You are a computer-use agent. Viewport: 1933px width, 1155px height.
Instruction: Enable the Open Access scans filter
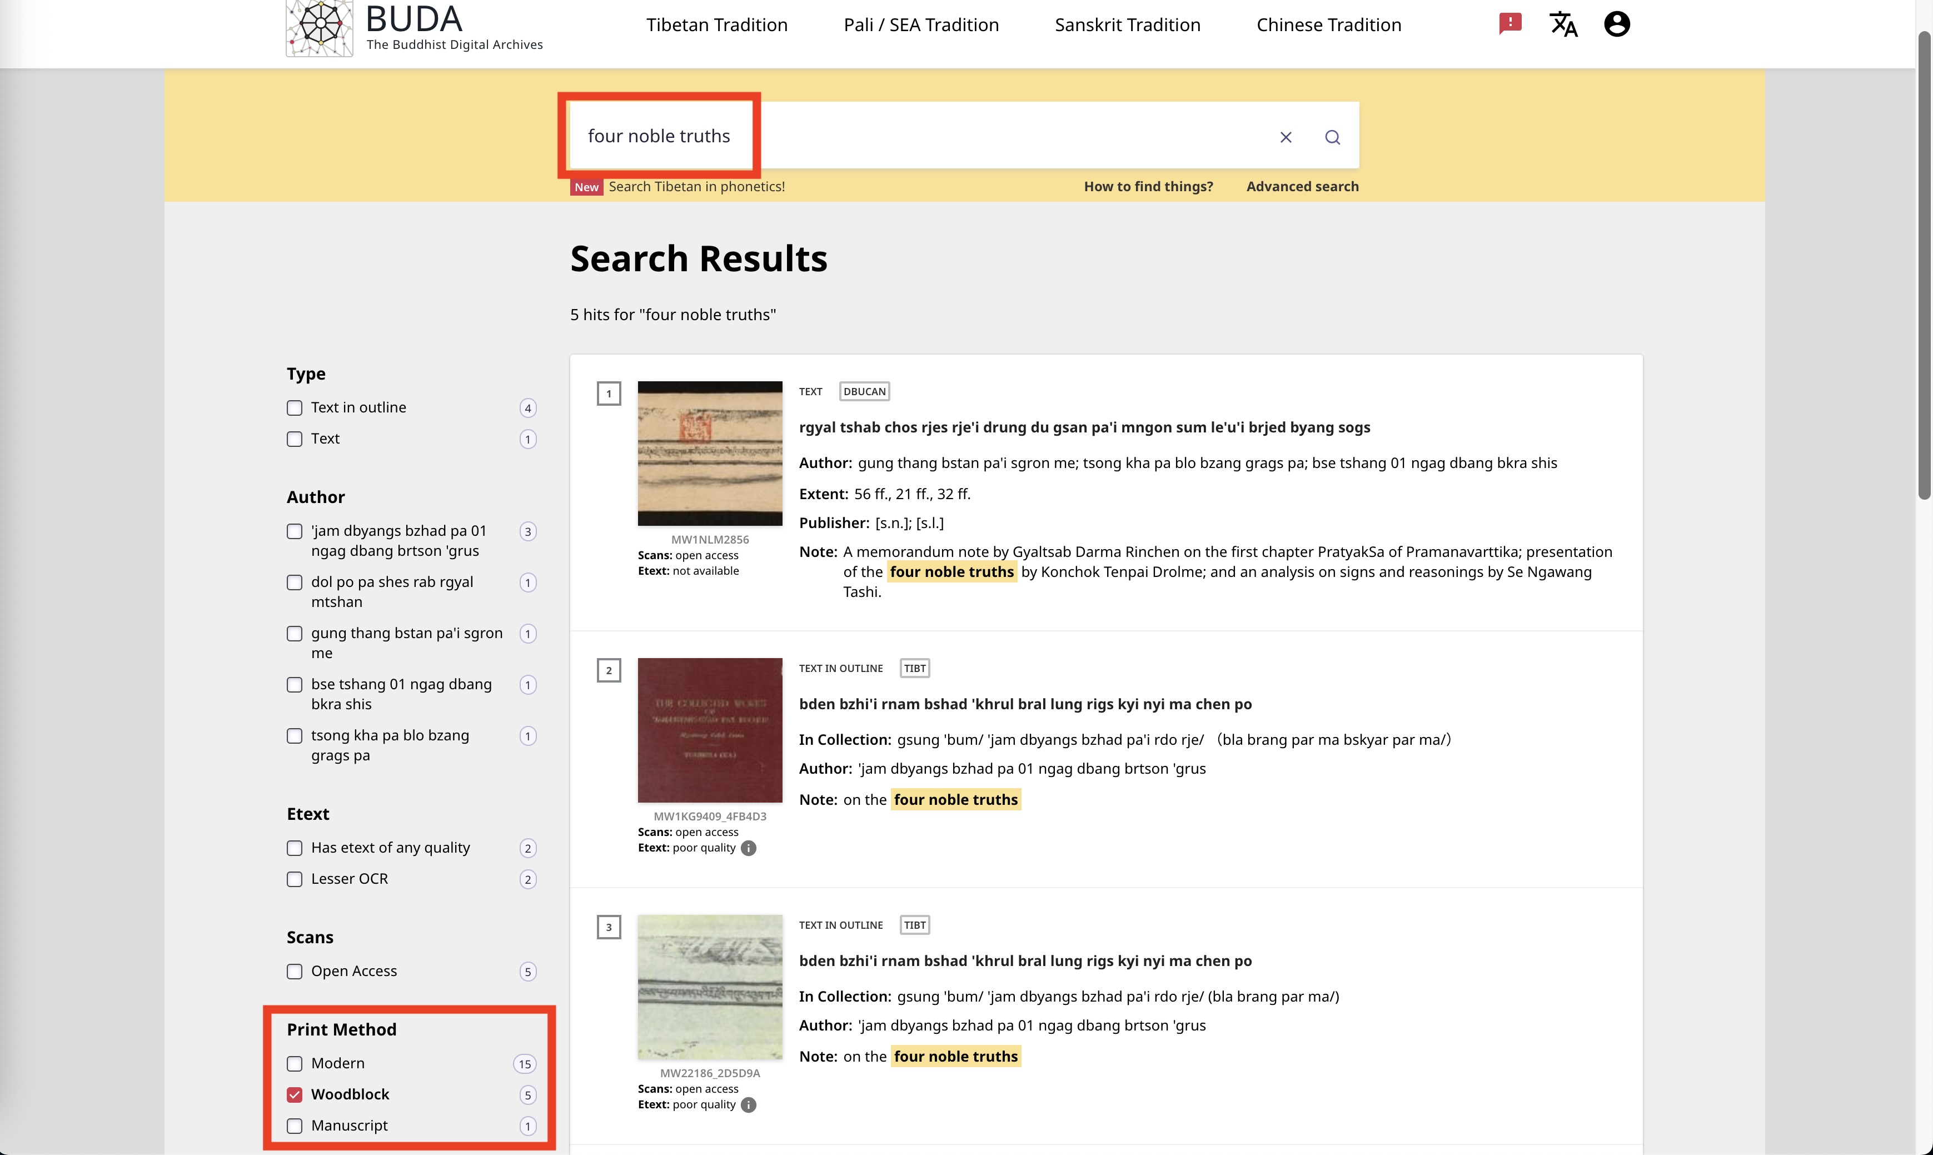[x=294, y=972]
